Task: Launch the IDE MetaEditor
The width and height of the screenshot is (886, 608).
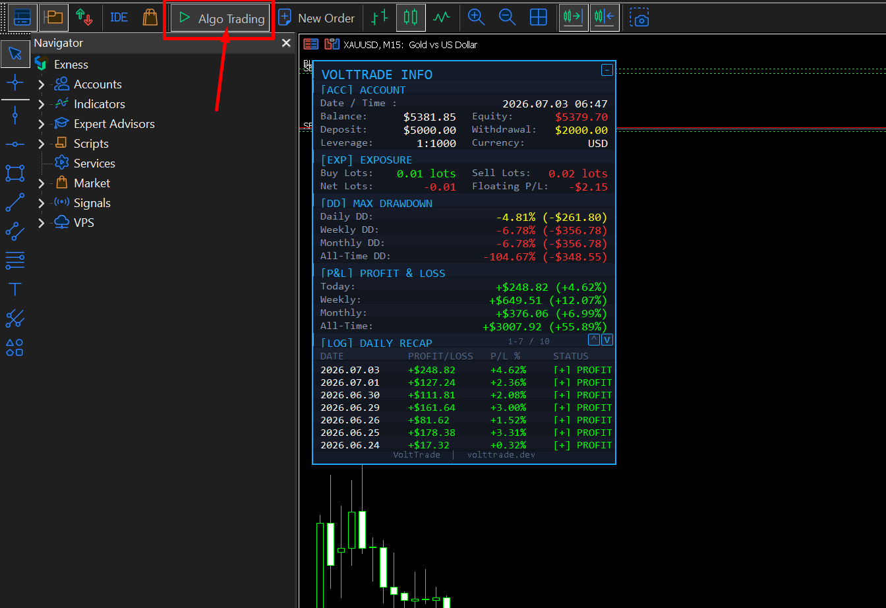Action: click(119, 18)
